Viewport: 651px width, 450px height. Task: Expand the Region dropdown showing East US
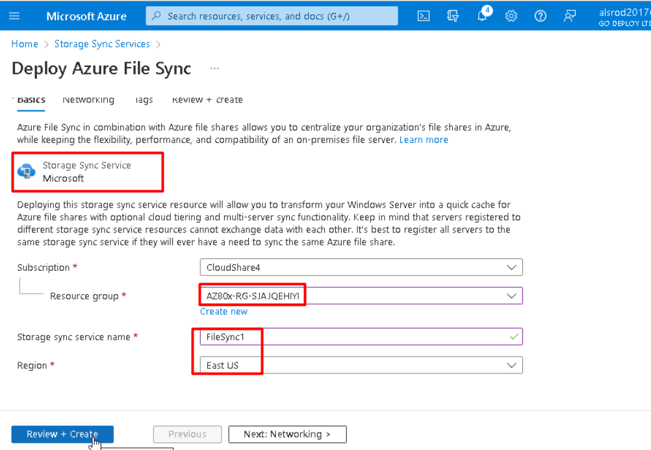click(x=361, y=366)
